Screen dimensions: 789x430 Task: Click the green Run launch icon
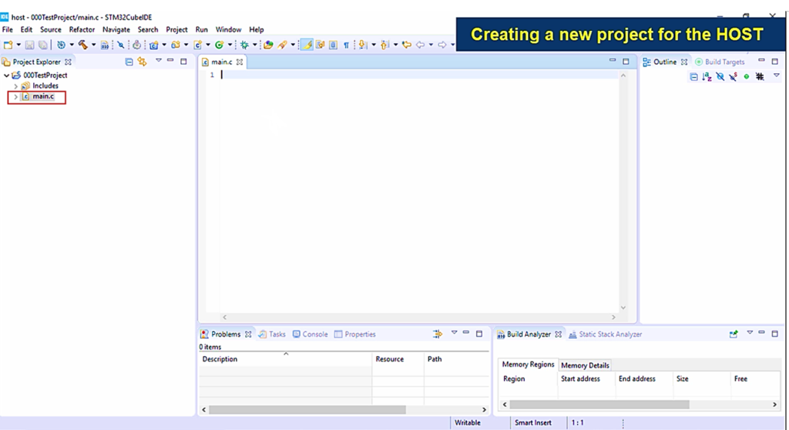click(219, 45)
